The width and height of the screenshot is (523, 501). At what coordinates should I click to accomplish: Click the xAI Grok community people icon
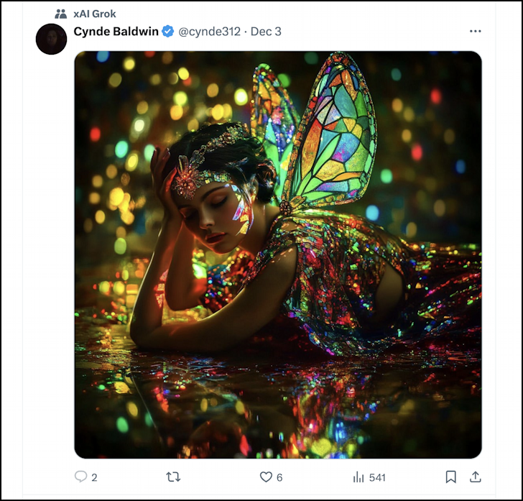click(x=61, y=14)
